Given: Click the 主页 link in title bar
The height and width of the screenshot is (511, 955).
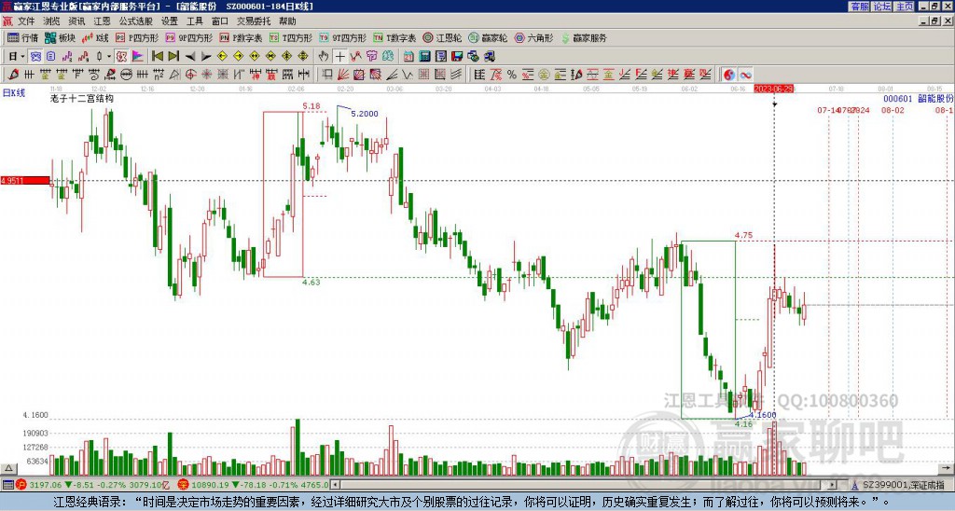Looking at the screenshot, I should (x=904, y=7).
